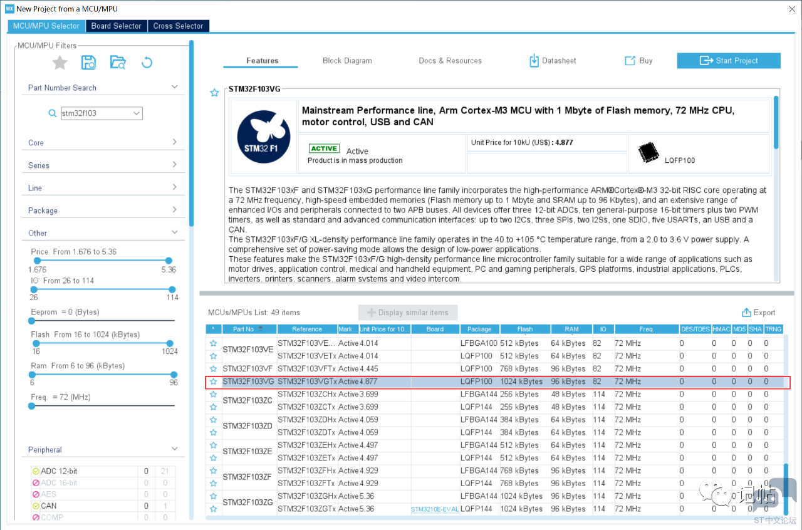Click the Price slider maximum handle

(x=169, y=261)
